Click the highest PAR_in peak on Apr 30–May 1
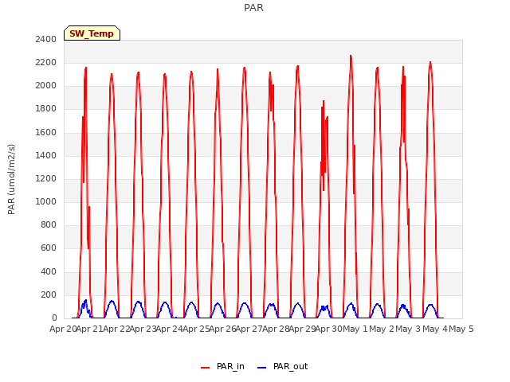The height and width of the screenshot is (382, 510). point(351,57)
